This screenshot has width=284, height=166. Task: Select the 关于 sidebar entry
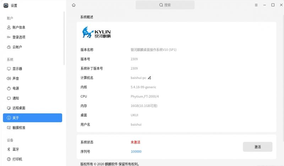pos(33,118)
